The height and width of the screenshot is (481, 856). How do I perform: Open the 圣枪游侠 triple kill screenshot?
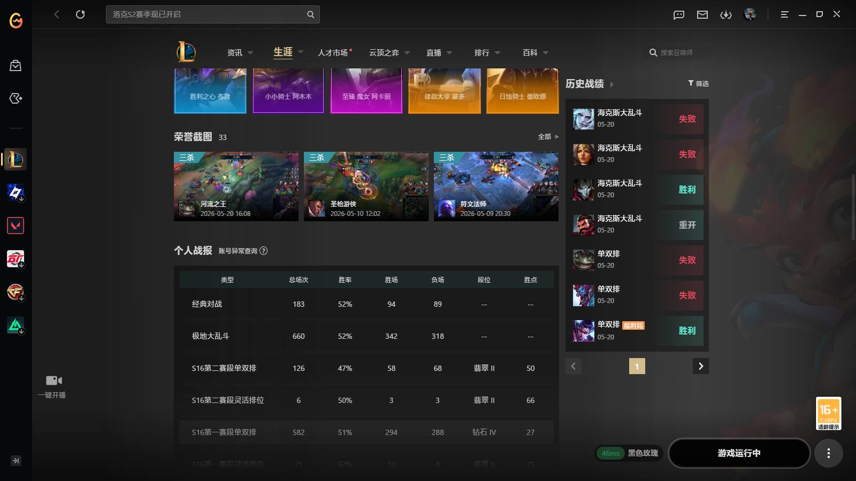tap(366, 187)
